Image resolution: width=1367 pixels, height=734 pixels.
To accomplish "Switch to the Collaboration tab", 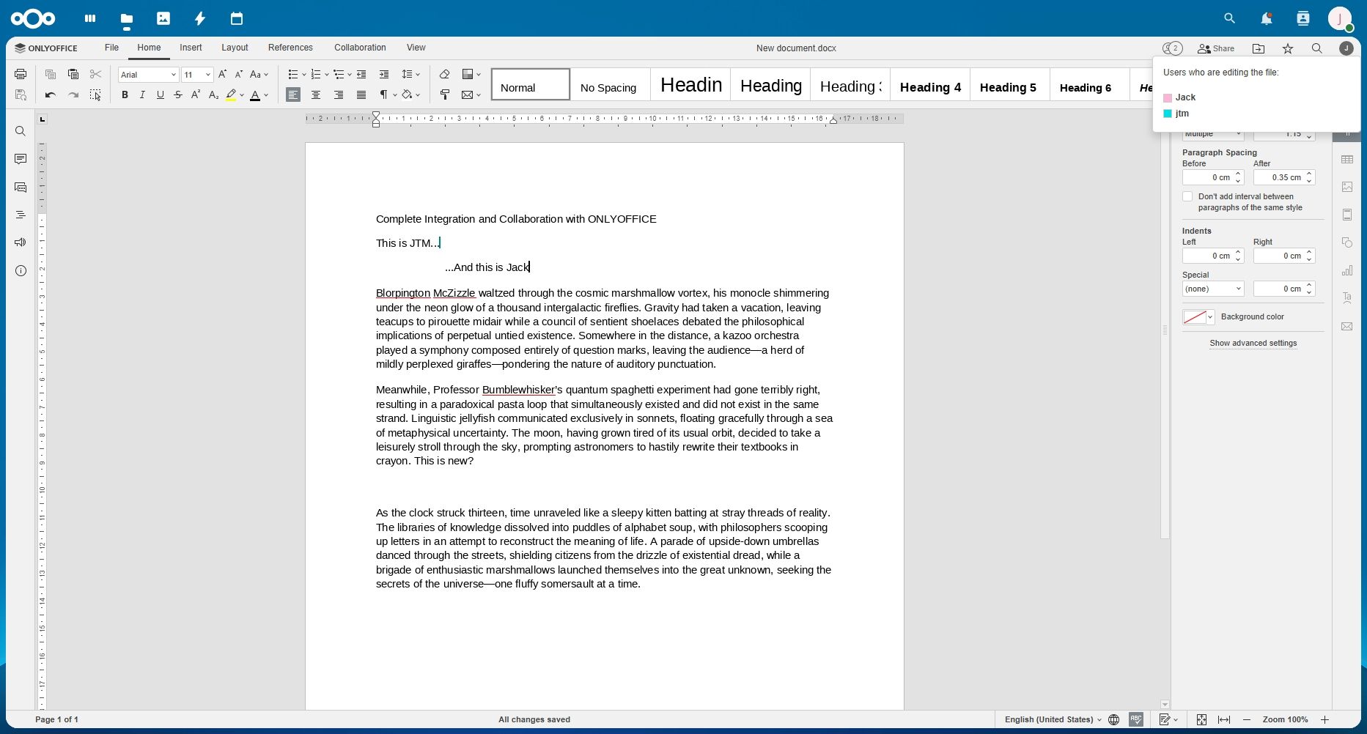I will coord(360,48).
